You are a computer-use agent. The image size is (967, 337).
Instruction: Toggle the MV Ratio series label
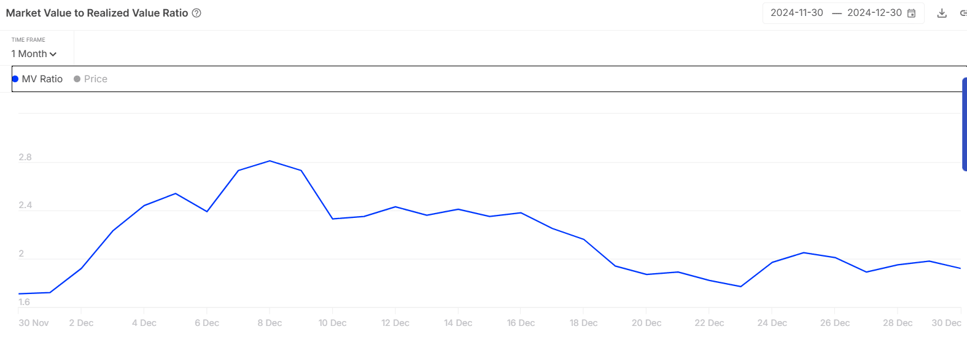[x=42, y=79]
